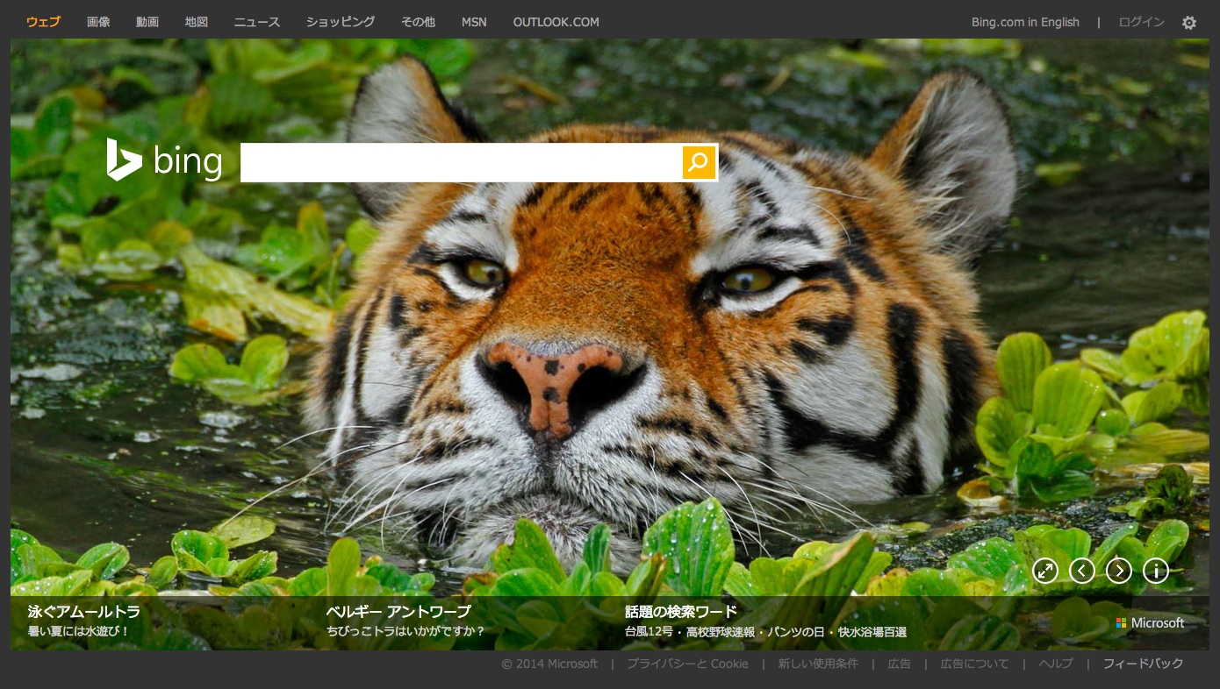Screen dimensions: 1220x689
Task: Go to 地図 (Maps) in top navigation
Action: pyautogui.click(x=197, y=22)
